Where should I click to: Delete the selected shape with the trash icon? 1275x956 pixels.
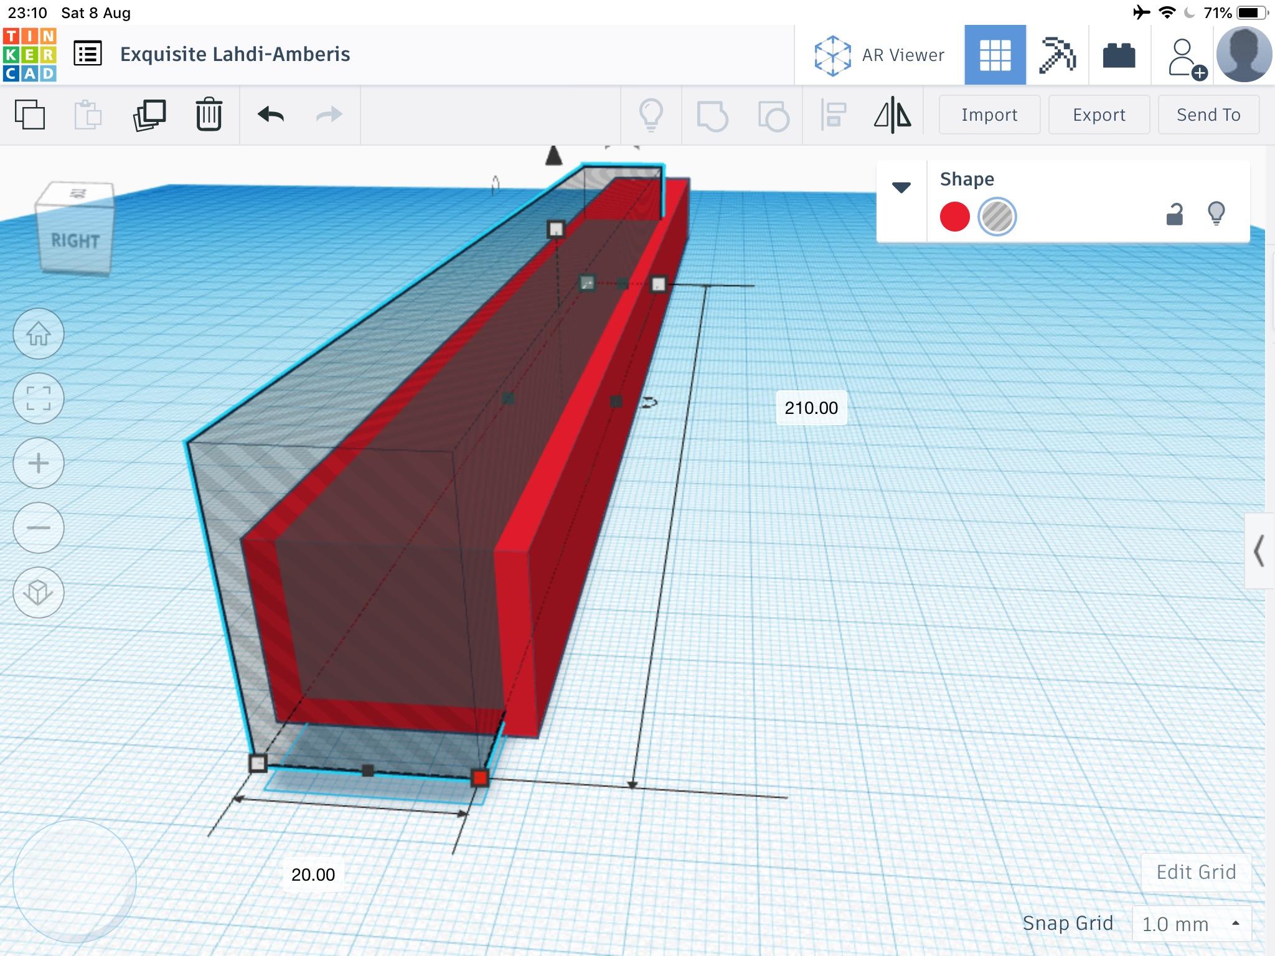tap(209, 115)
